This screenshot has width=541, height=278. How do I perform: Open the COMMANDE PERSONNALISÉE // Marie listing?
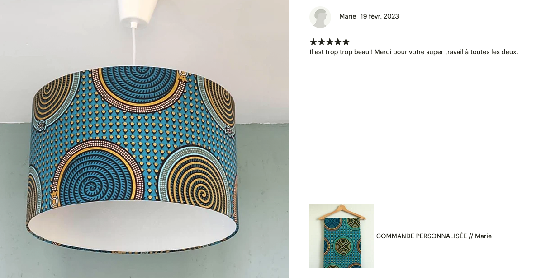click(x=434, y=236)
